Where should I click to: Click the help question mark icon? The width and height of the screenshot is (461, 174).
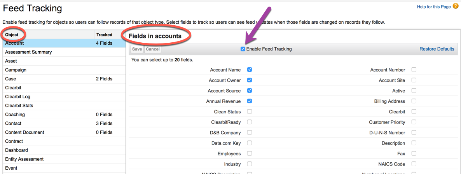456,6
